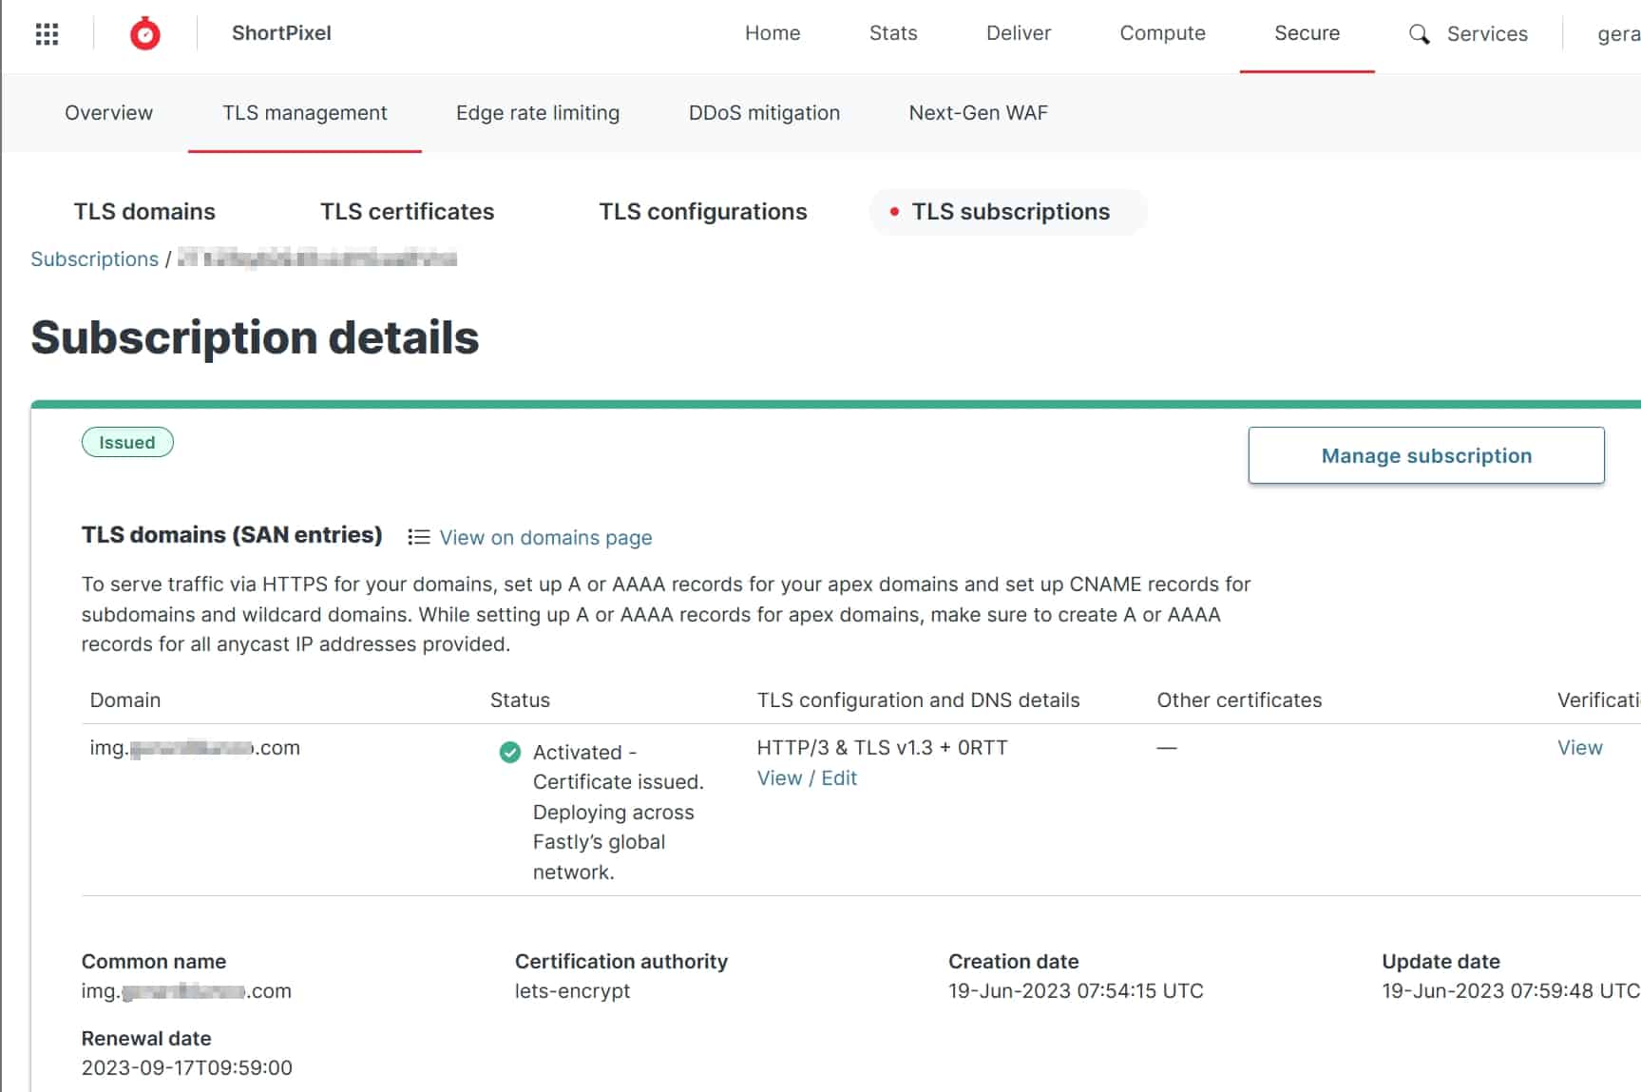This screenshot has width=1641, height=1092.
Task: Open the Next-Gen WAF tab
Action: click(x=978, y=113)
